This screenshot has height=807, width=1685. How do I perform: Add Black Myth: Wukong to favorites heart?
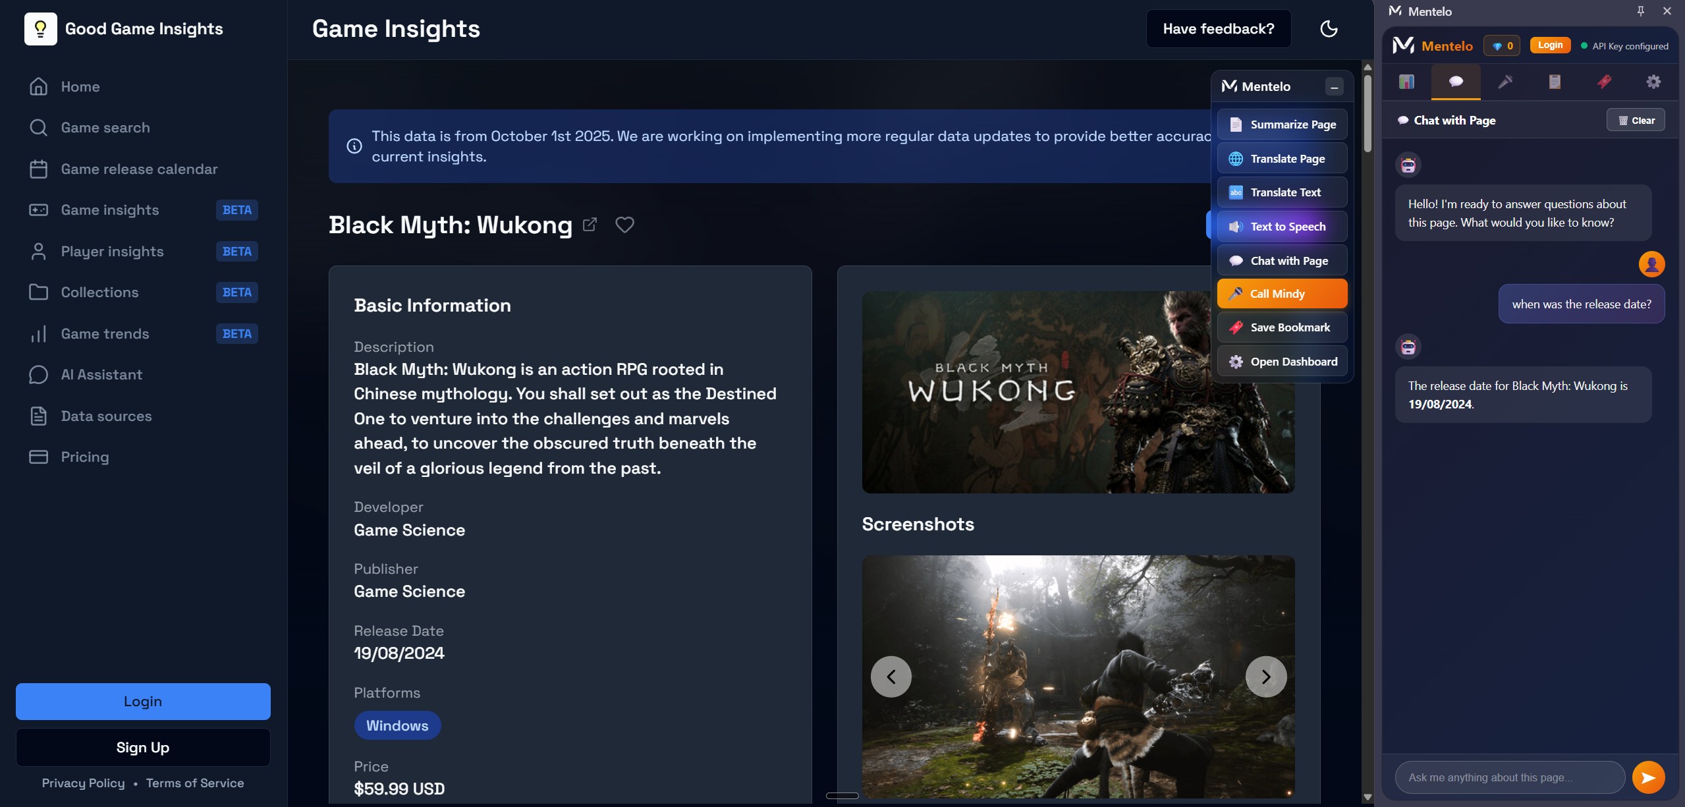click(x=624, y=225)
